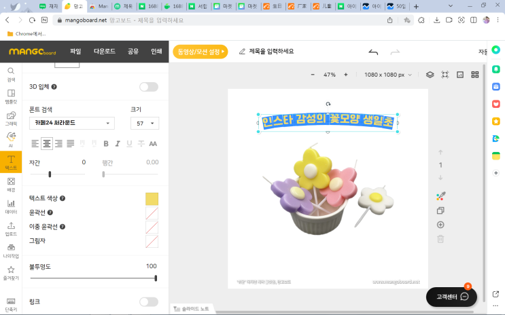Open the 업로드 upload panel
The height and width of the screenshot is (315, 505).
coord(11,229)
